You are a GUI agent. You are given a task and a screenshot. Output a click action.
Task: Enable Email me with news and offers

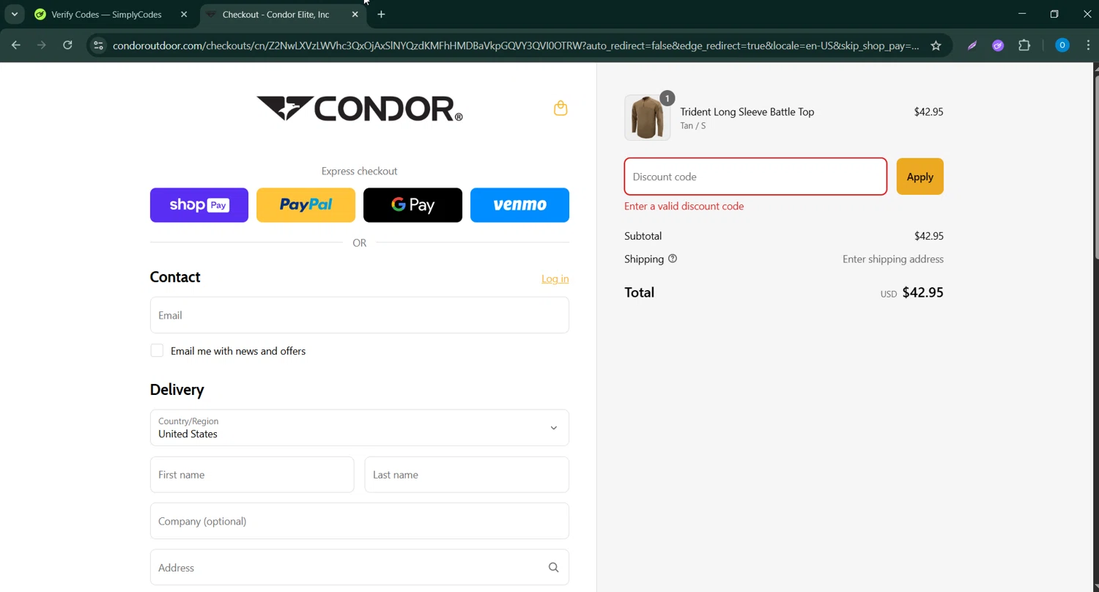tap(157, 351)
